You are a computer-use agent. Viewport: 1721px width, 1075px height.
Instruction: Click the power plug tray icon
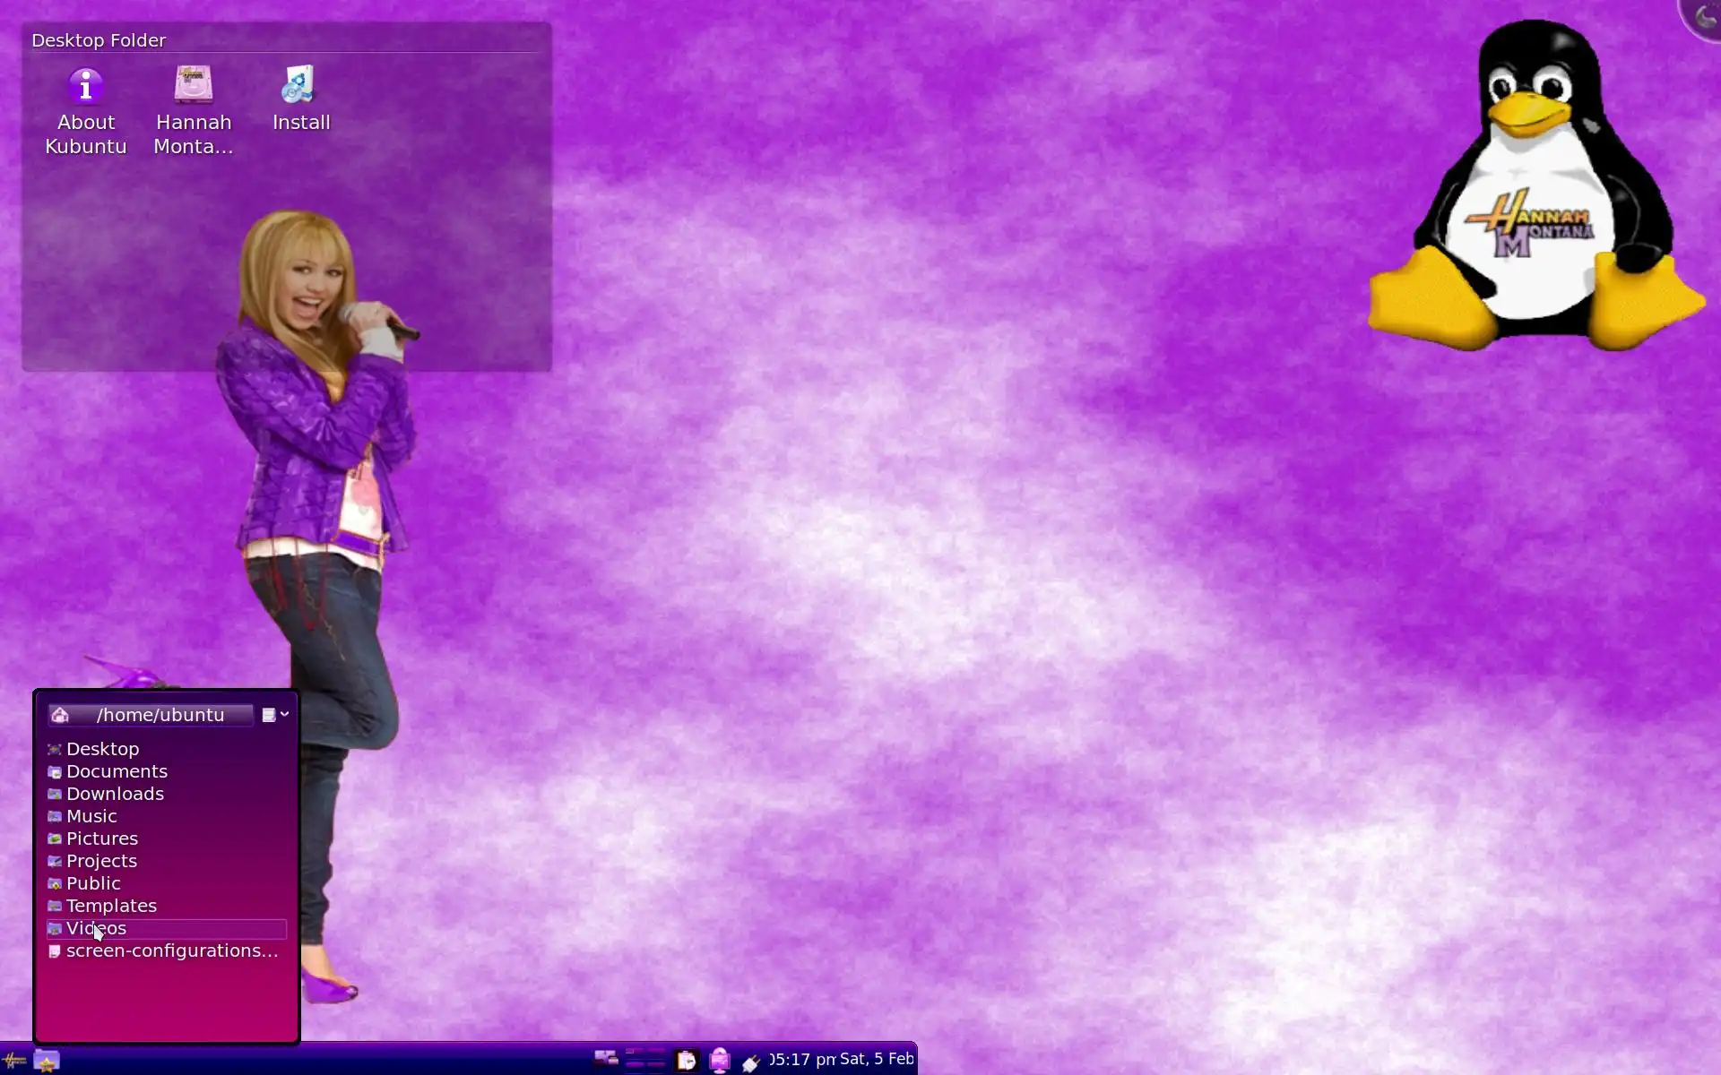pos(751,1062)
